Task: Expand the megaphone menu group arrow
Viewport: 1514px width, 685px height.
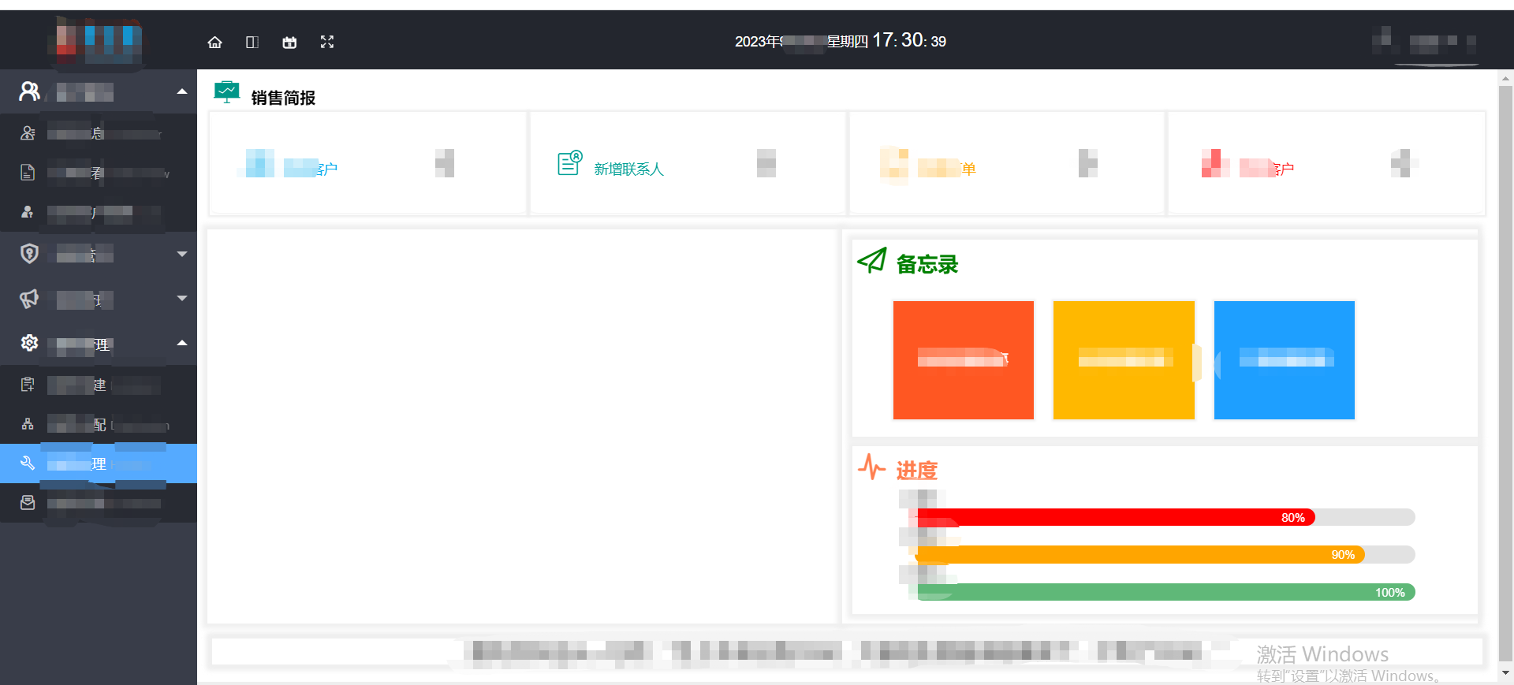Action: tap(182, 298)
